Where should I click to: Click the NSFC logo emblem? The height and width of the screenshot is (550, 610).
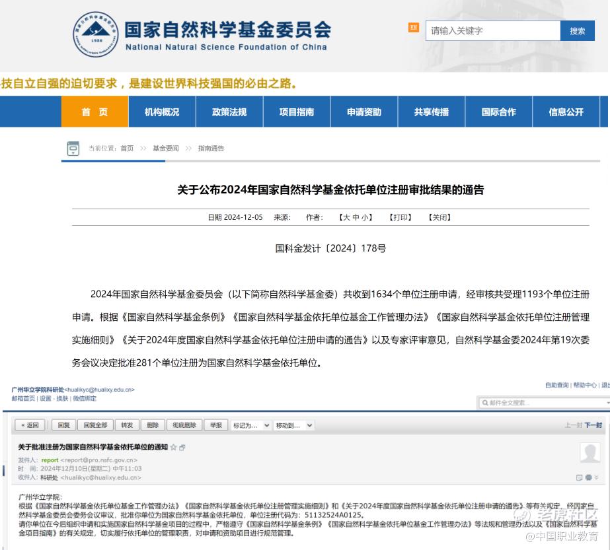tap(96, 34)
